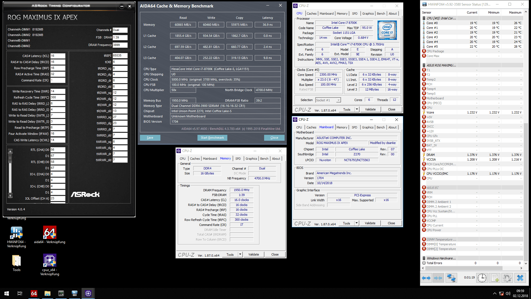This screenshot has height=299, width=531.
Task: Show hidden tray icons chevron
Action: [x=494, y=293]
